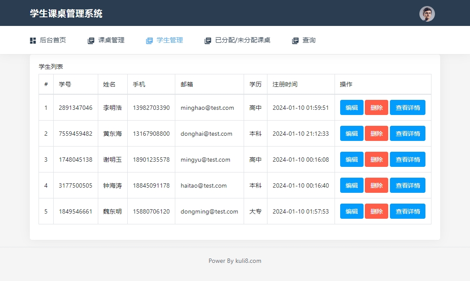Open the 课桌管理 menu
This screenshot has height=281, width=470.
tap(111, 40)
